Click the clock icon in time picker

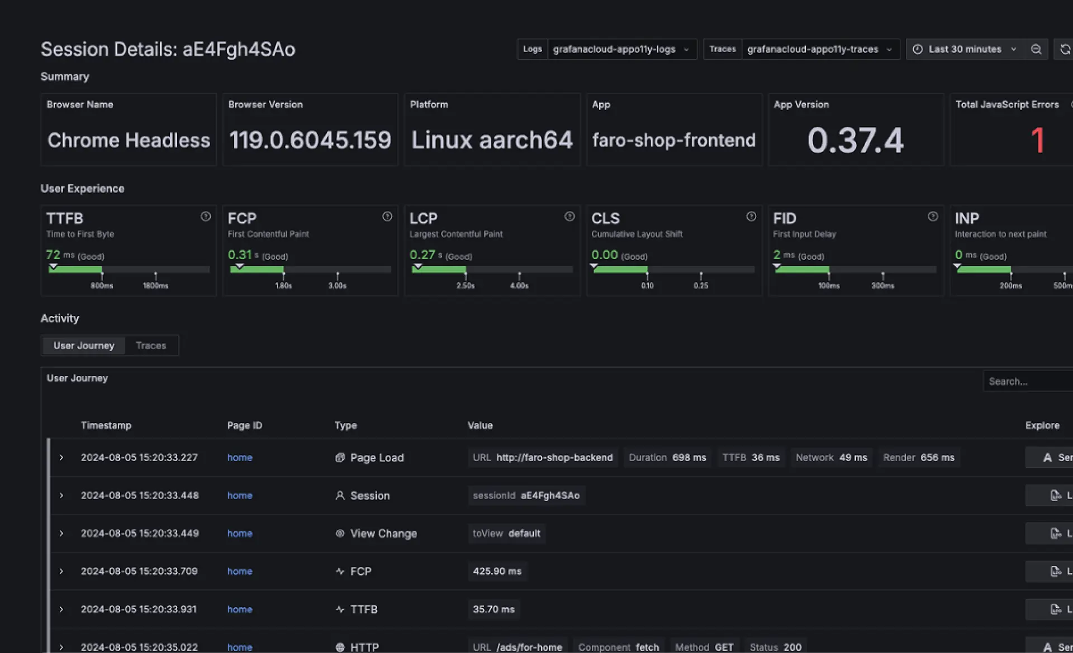pos(918,49)
